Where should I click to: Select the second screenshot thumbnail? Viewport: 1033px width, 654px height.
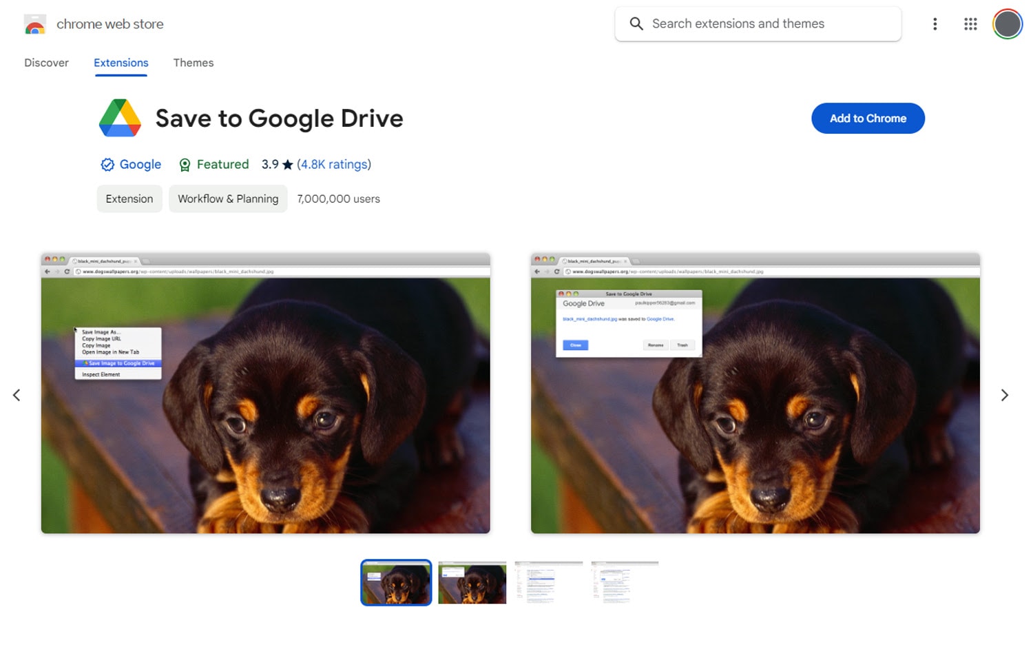472,582
